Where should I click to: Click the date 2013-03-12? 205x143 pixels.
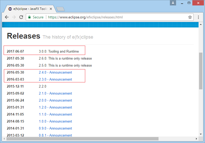pyautogui.click(x=15, y=135)
